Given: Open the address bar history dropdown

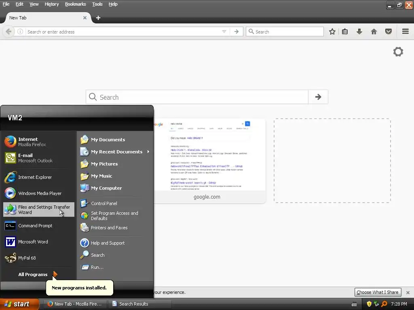Looking at the screenshot, I should point(224,31).
